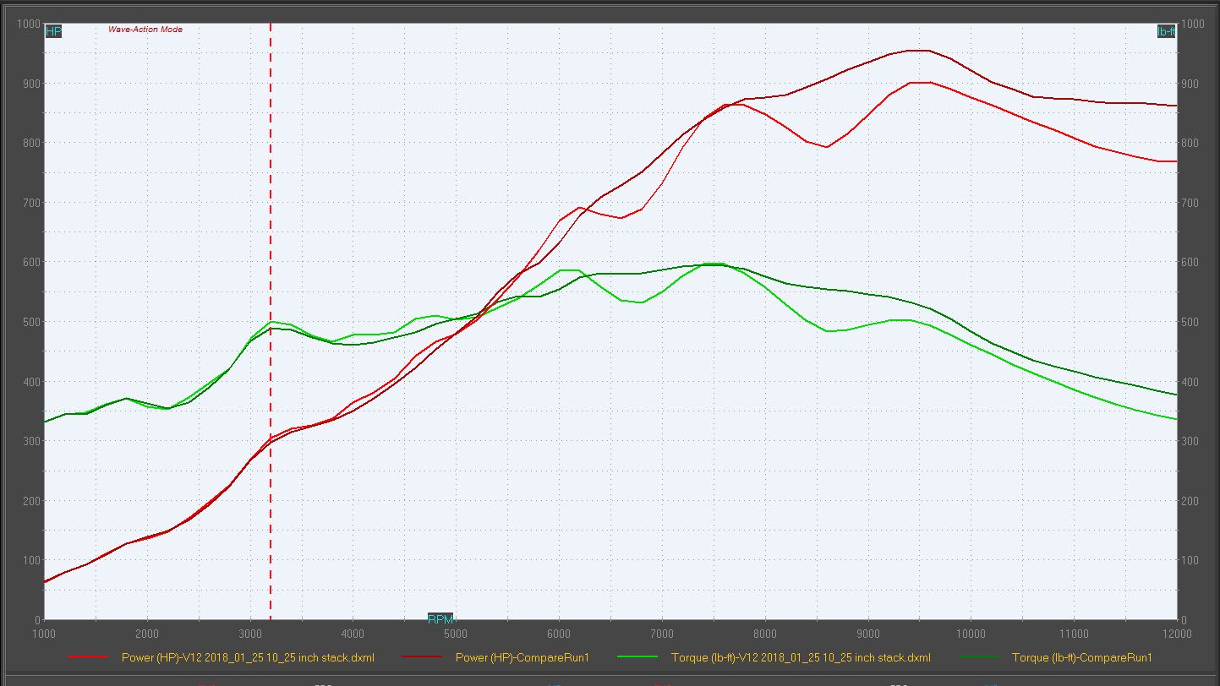This screenshot has width=1220, height=686.
Task: Click the 12000 RPM x-axis tick label
Action: [1177, 634]
